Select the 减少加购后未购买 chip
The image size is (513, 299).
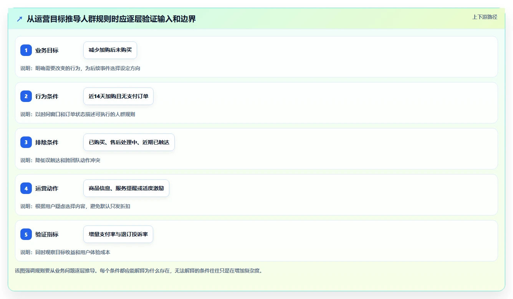[x=110, y=50]
